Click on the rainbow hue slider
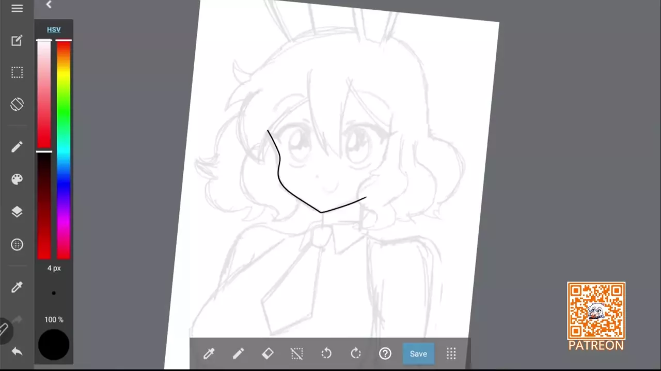 (x=64, y=149)
